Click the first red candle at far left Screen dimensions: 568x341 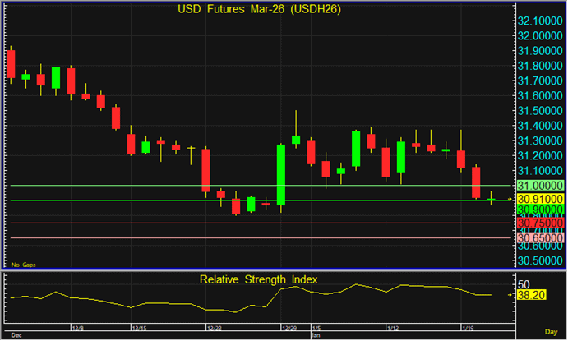point(12,63)
